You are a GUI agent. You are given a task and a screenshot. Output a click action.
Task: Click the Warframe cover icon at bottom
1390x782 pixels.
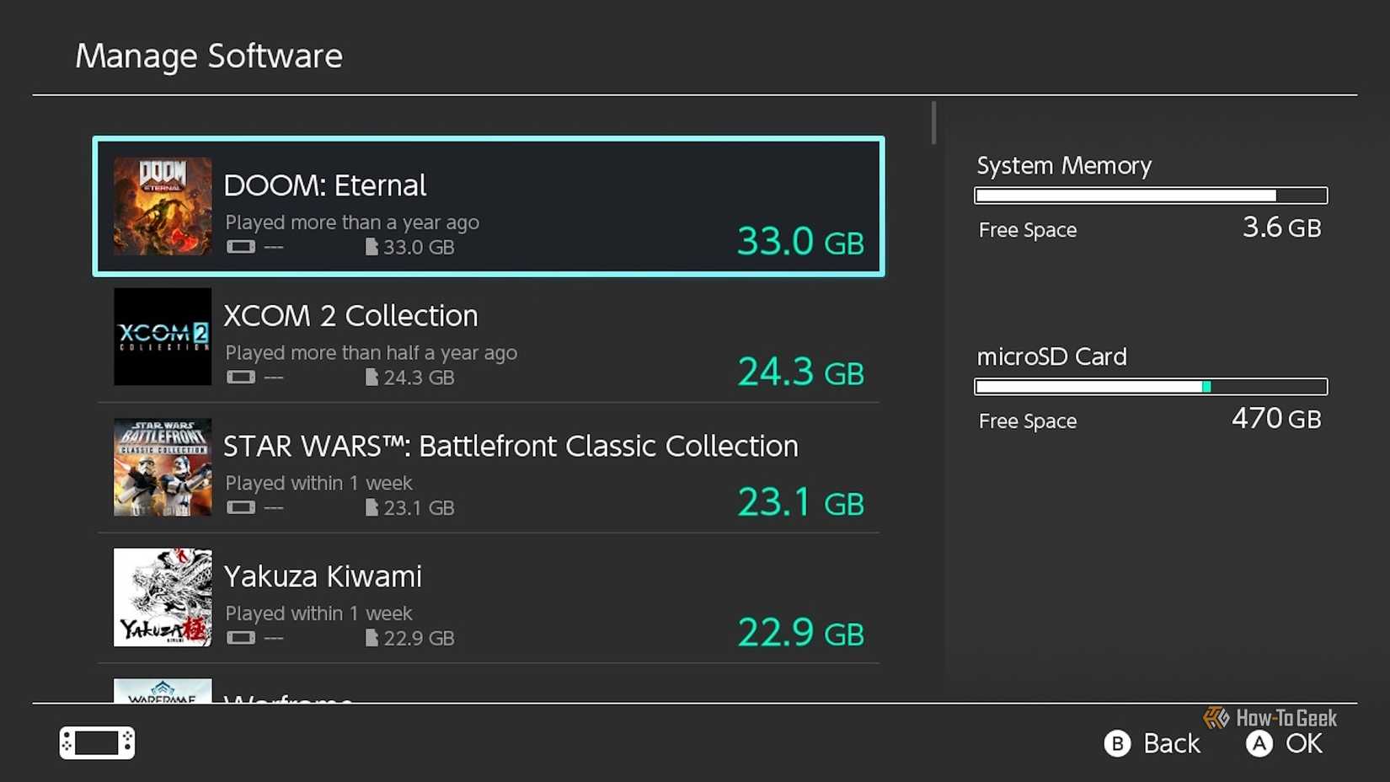[x=163, y=691]
